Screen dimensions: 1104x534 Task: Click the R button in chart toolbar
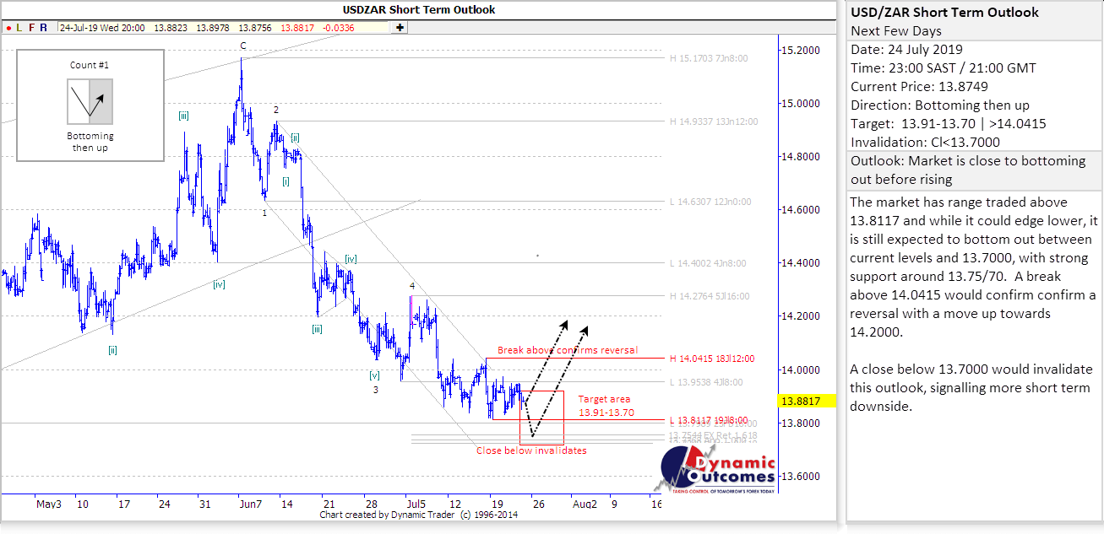pos(44,28)
